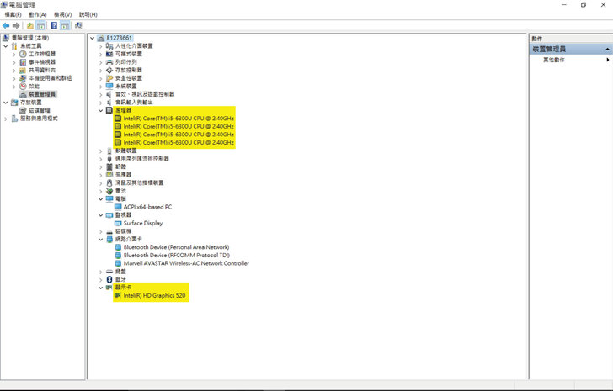Screen dimensions: 613x391
Task: Select Bluetooth Device (Personal Area Network)
Action: pos(176,247)
